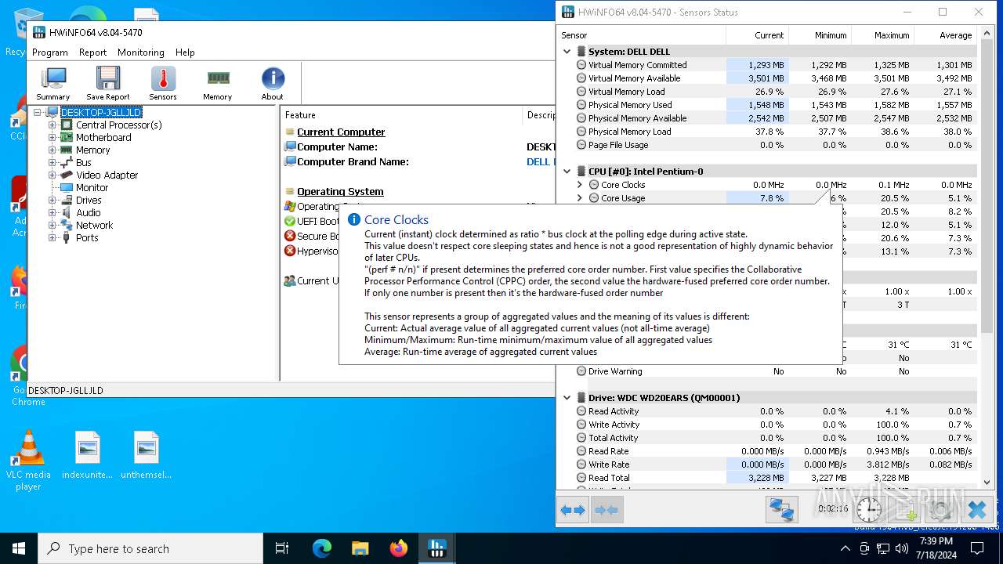Open the Summary toolbar button
The width and height of the screenshot is (1003, 564).
pyautogui.click(x=53, y=83)
